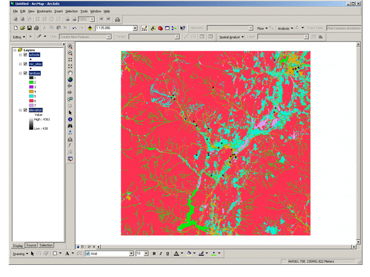This screenshot has width=370, height=277.
Task: Click the Undo icon
Action: coord(75,28)
